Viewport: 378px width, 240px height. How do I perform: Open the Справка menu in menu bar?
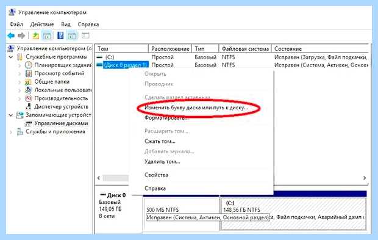(x=88, y=24)
